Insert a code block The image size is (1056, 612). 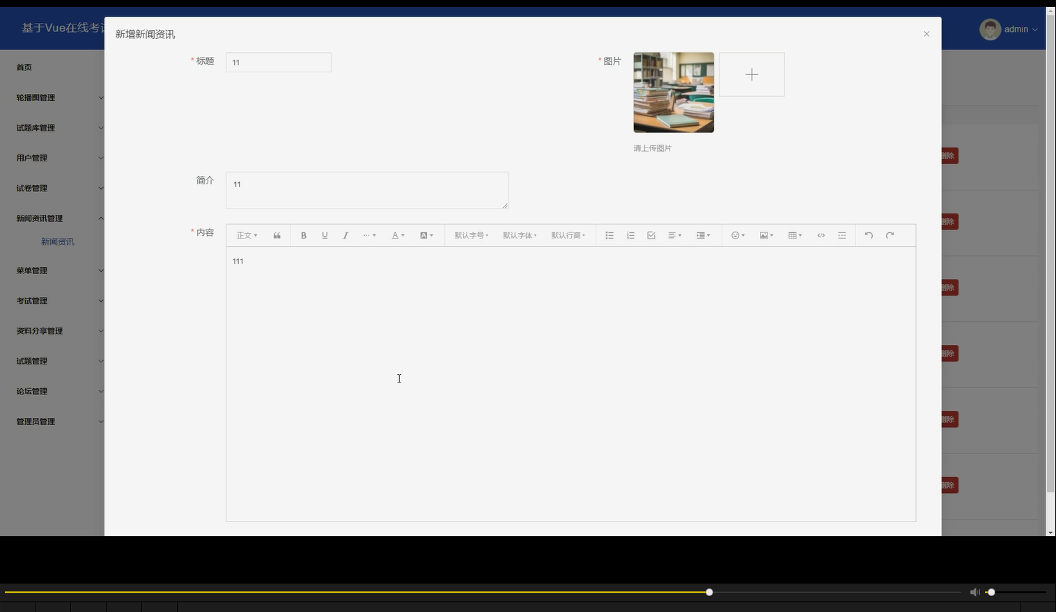[821, 236]
